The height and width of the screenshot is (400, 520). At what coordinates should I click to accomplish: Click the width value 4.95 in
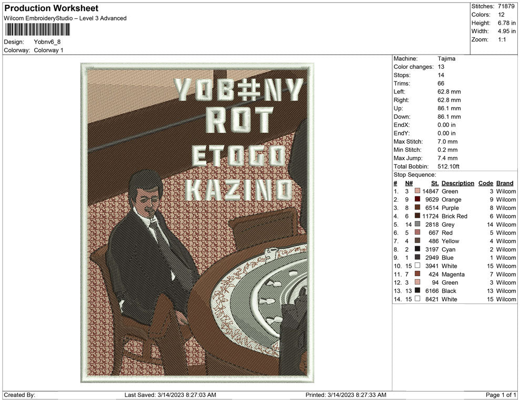(506, 31)
